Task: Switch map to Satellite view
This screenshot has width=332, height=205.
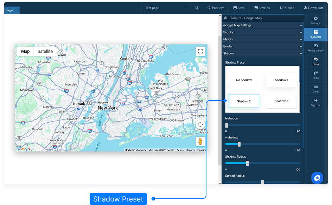Action: [45, 52]
